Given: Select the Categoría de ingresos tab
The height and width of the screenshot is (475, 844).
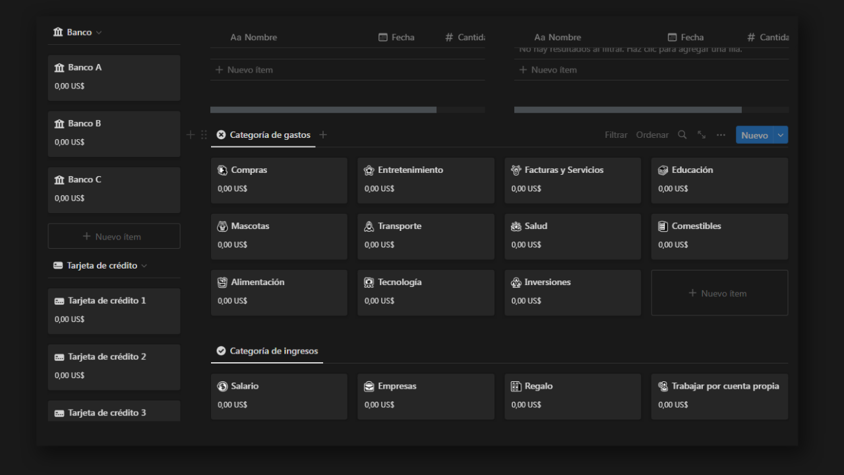Looking at the screenshot, I should coord(267,351).
